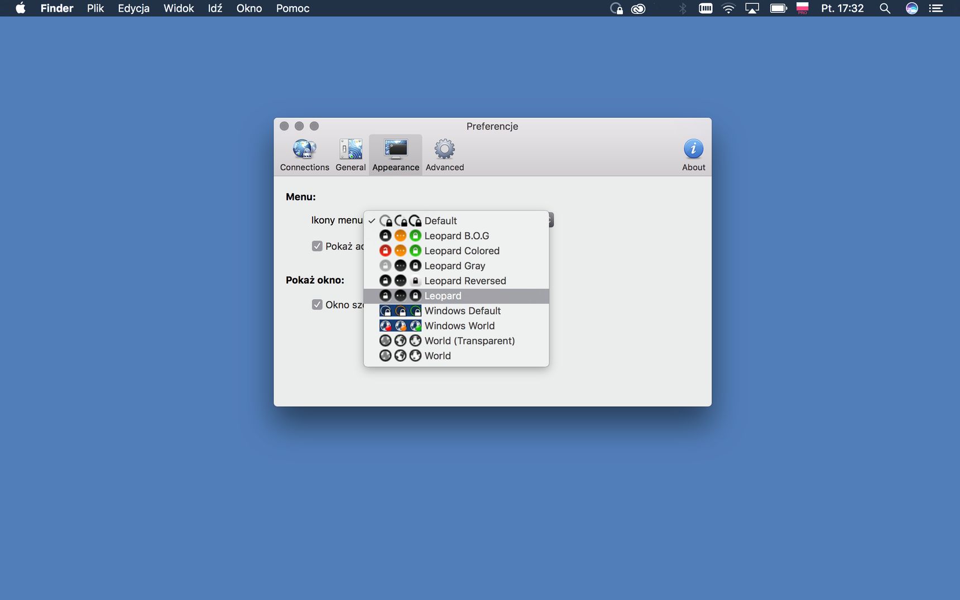
Task: Open the Widok menu
Action: (179, 8)
